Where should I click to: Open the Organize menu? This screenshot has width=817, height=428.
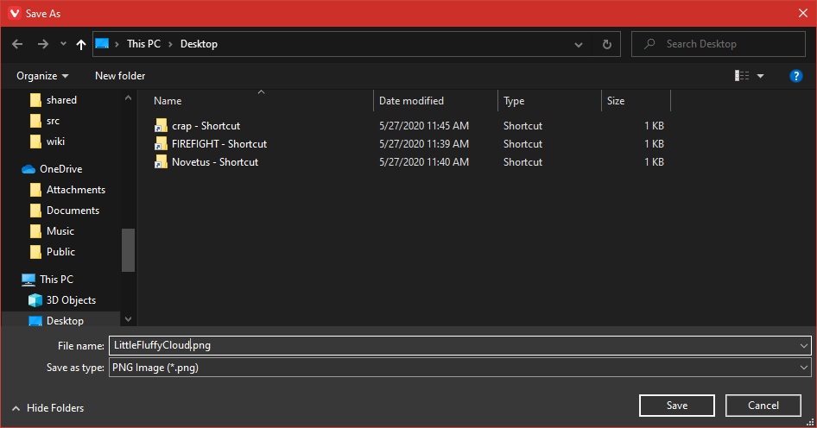[x=42, y=76]
